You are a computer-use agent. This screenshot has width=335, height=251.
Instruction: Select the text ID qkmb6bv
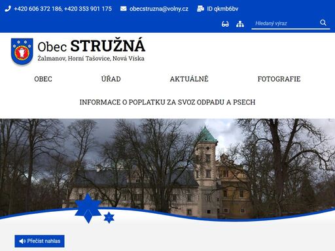(222, 9)
